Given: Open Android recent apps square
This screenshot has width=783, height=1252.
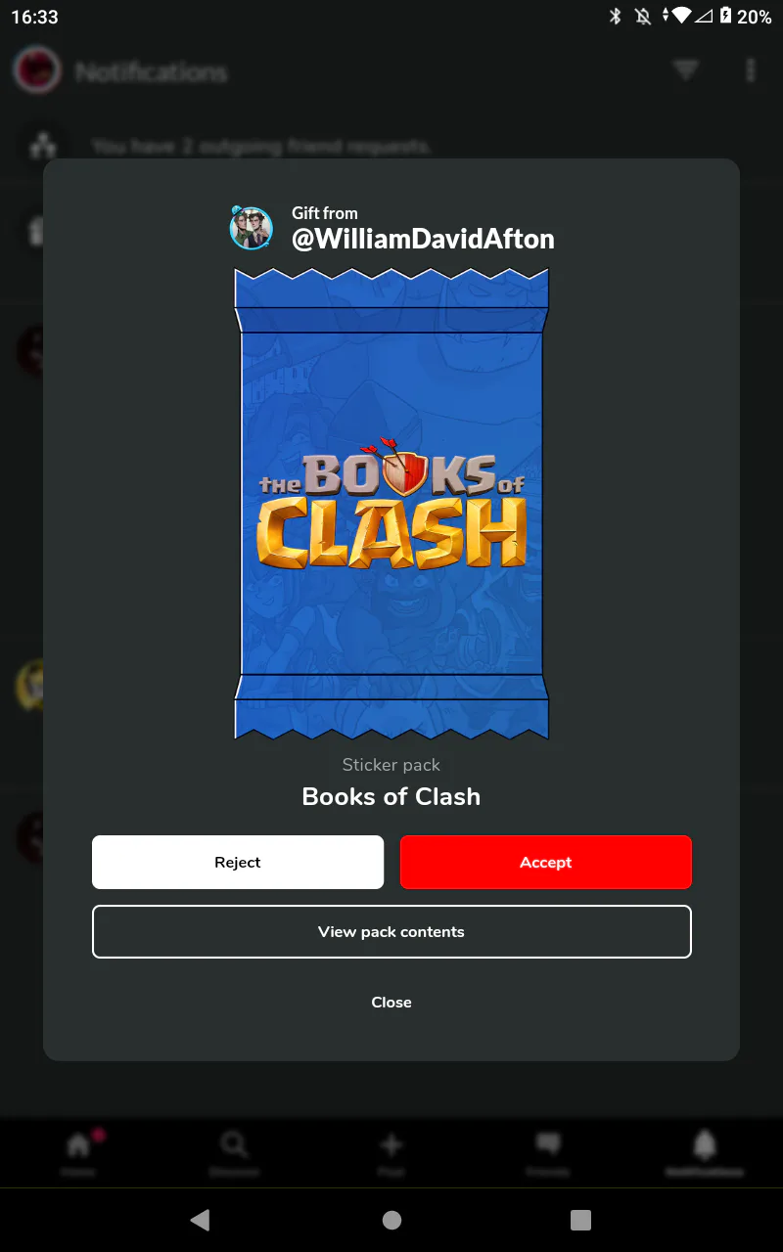Looking at the screenshot, I should tap(580, 1220).
